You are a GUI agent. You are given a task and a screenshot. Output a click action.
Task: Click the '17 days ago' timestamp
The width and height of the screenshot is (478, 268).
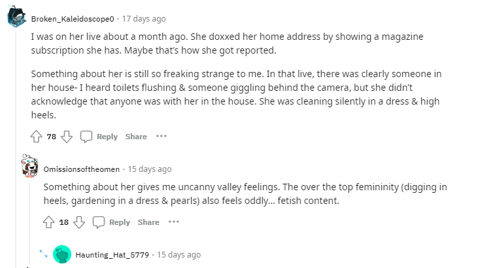pyautogui.click(x=145, y=18)
